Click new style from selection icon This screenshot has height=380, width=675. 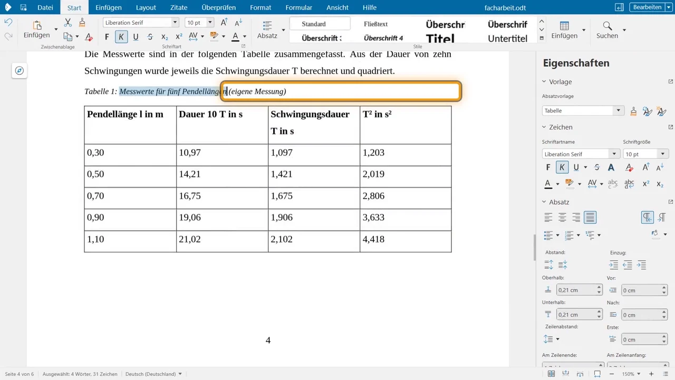pos(661,111)
